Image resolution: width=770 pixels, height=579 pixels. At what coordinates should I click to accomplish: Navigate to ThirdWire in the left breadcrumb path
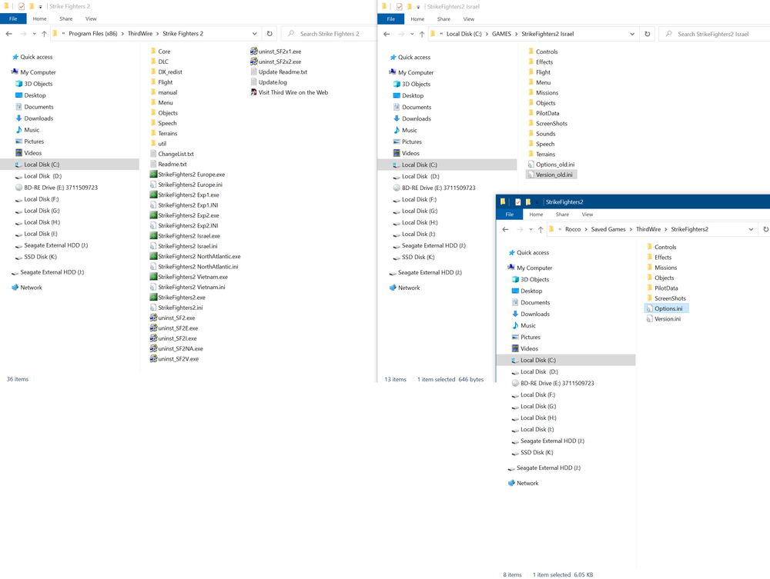[140, 33]
